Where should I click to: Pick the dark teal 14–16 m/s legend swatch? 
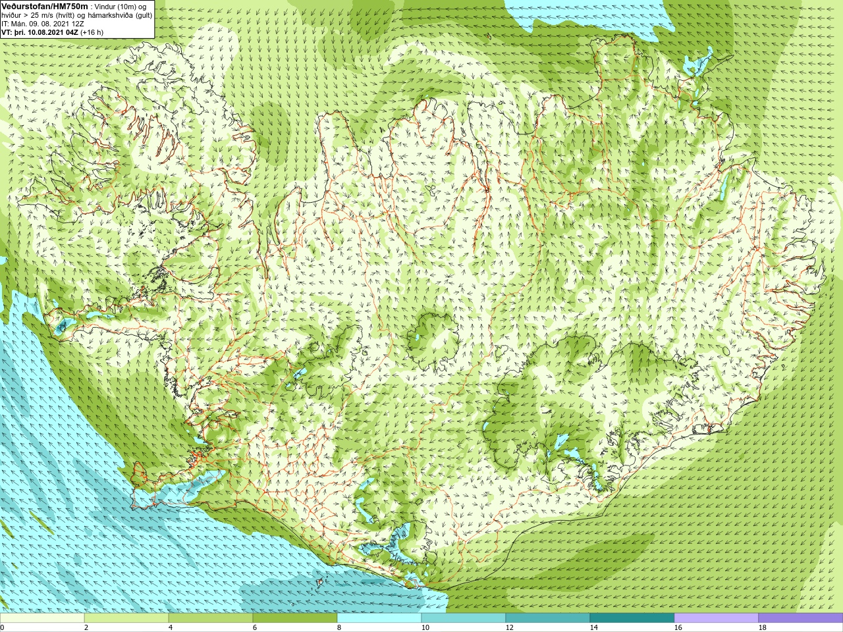[632, 618]
